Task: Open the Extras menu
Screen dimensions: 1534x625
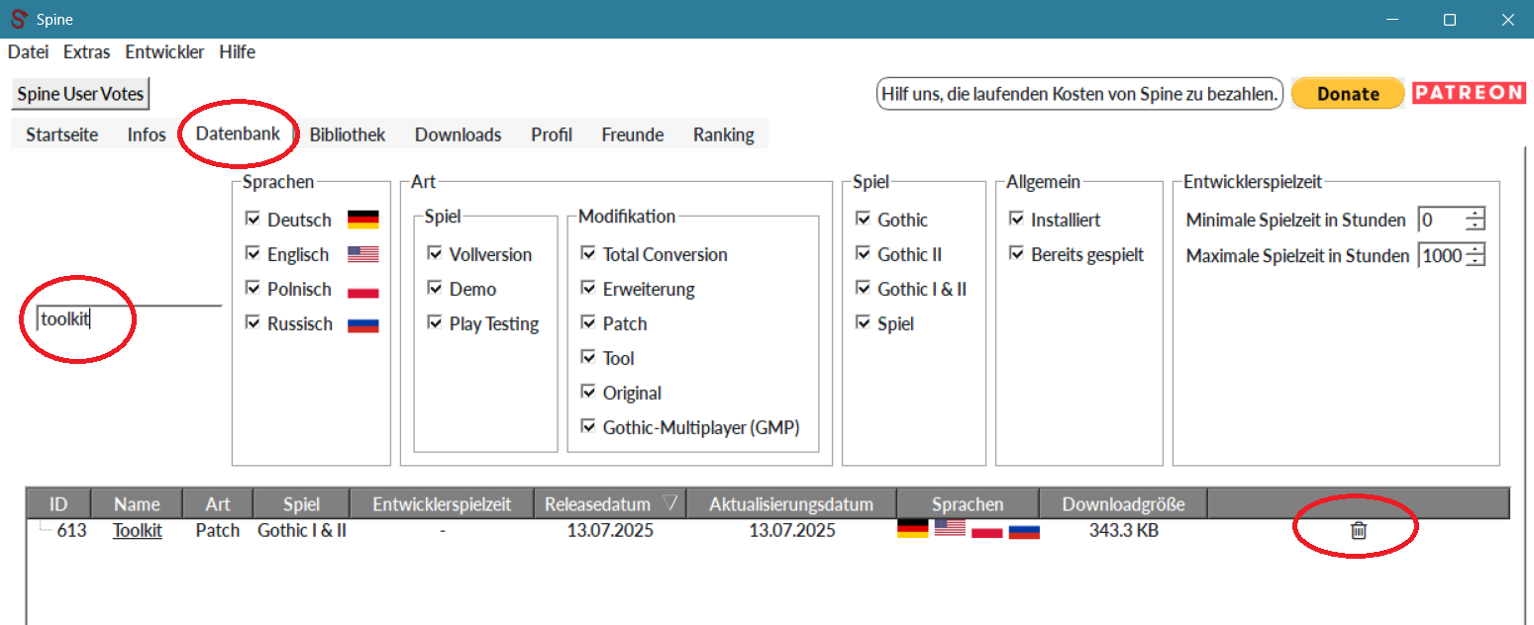Action: tap(86, 52)
